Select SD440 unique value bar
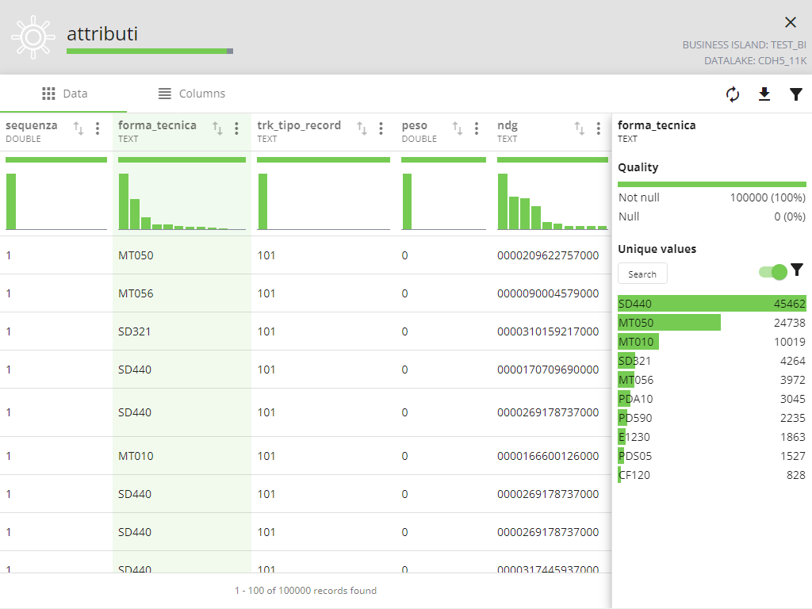 711,304
